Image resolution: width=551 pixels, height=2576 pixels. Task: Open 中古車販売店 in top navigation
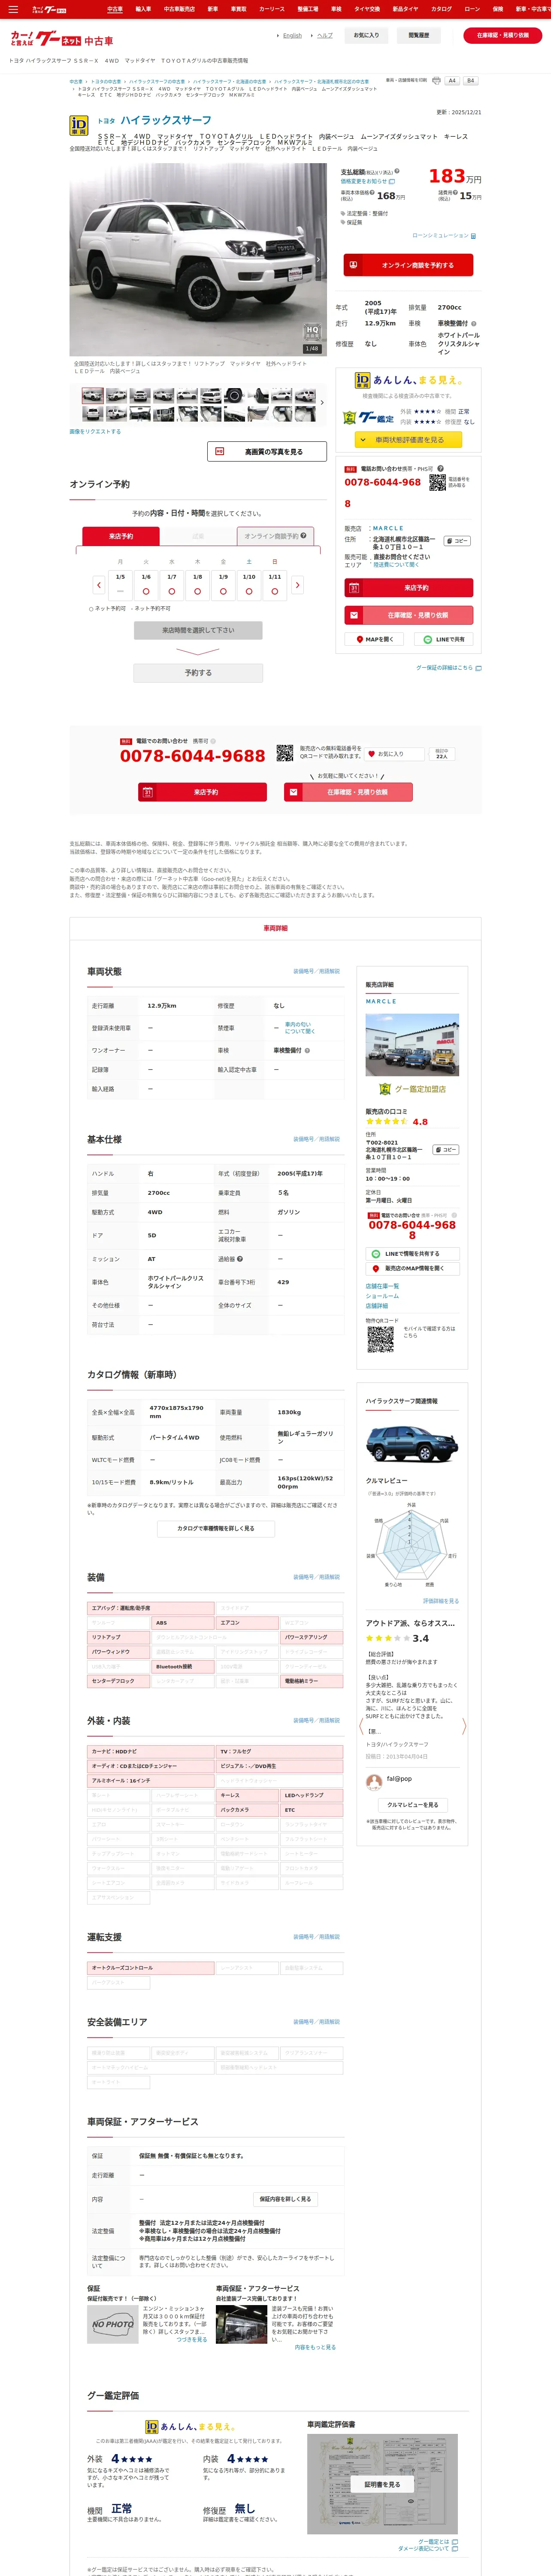click(179, 9)
